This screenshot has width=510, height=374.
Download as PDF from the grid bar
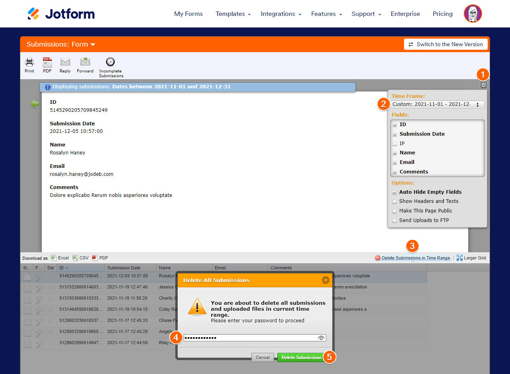pos(100,258)
